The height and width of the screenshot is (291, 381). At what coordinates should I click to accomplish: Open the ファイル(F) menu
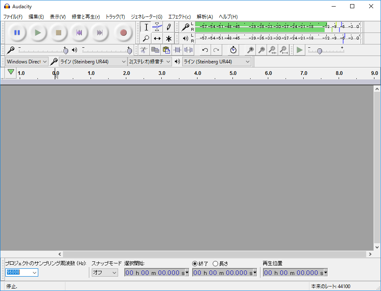point(13,17)
